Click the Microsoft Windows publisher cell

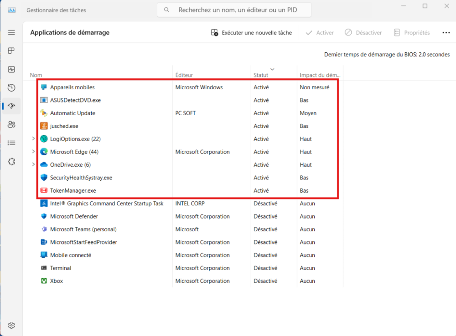[x=199, y=87]
